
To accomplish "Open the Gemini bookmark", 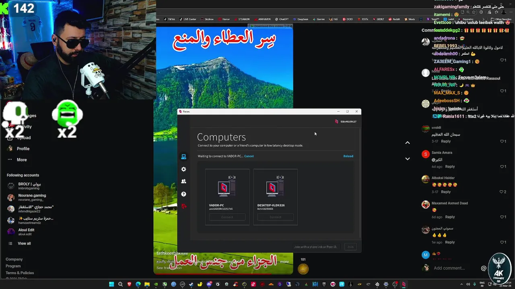I will (318, 19).
